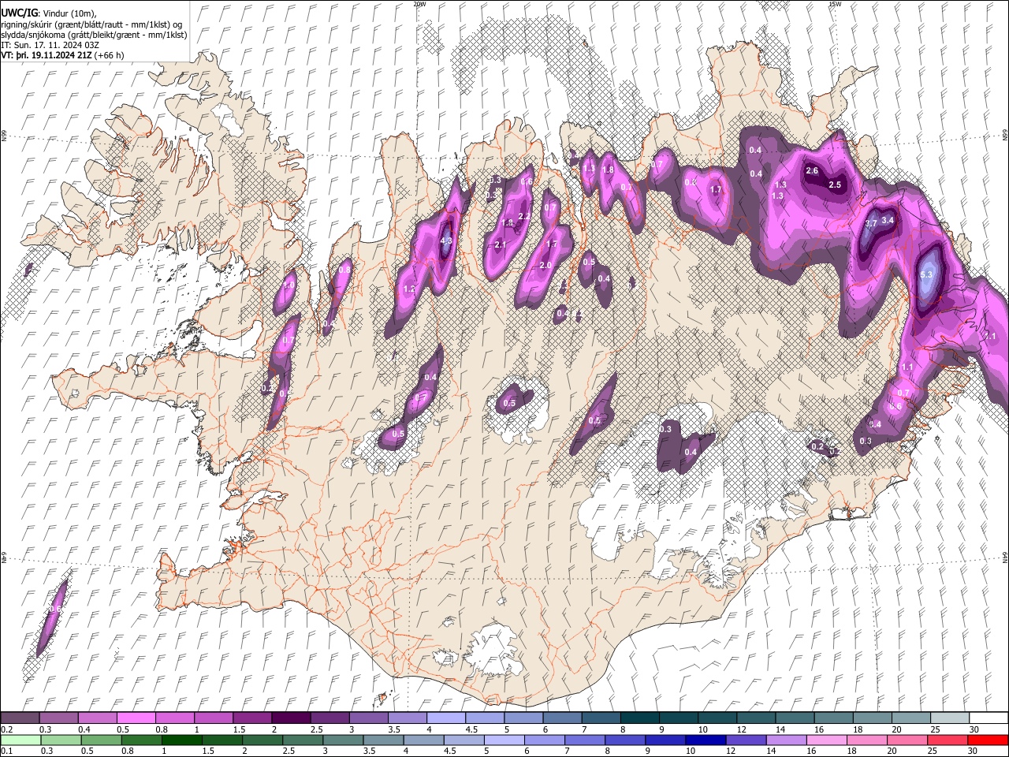Image resolution: width=1009 pixels, height=757 pixels.
Task: Click the "20W" longitude label at top
Action: point(419,4)
